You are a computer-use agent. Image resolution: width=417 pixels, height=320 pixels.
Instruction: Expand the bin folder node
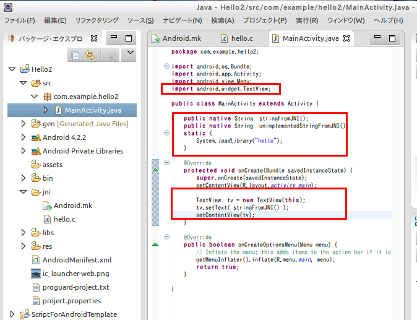pos(23,178)
